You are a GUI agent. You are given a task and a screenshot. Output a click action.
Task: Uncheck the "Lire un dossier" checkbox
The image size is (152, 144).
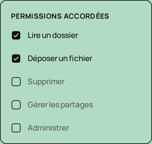coord(16,35)
